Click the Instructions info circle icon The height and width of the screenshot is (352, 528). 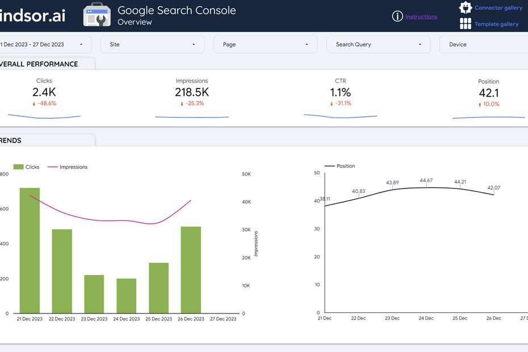(397, 16)
